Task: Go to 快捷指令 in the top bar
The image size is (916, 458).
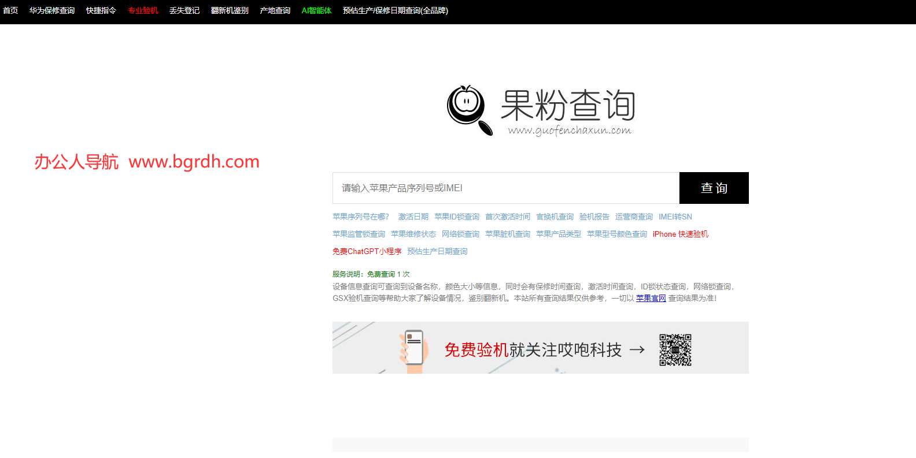Action: (x=101, y=10)
